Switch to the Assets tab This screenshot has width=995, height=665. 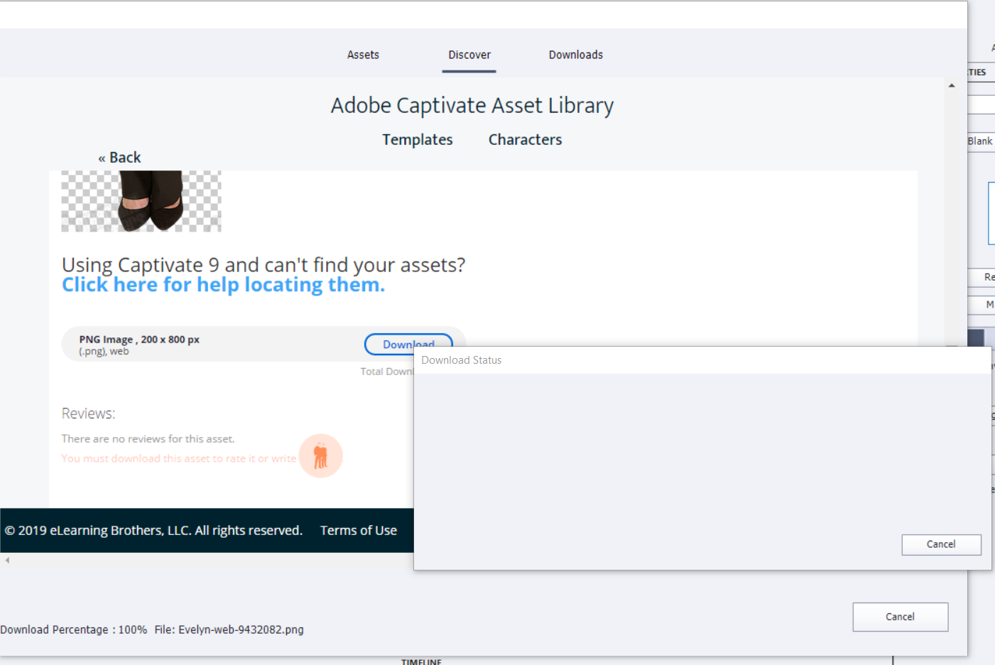tap(363, 55)
